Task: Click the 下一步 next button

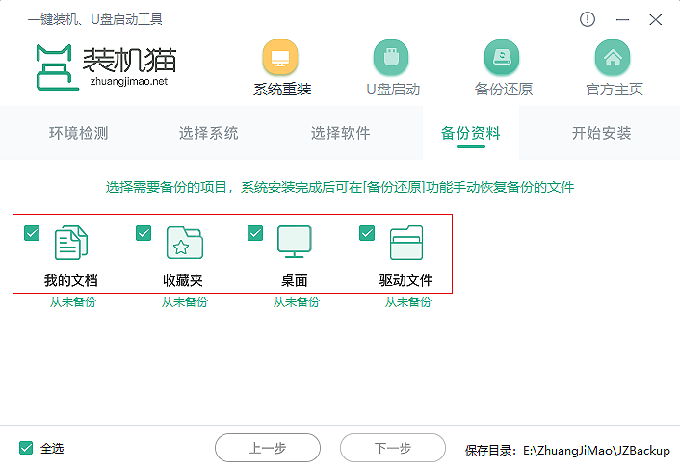Action: 393,448
